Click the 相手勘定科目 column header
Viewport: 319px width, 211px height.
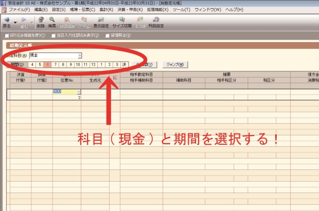click(x=141, y=74)
